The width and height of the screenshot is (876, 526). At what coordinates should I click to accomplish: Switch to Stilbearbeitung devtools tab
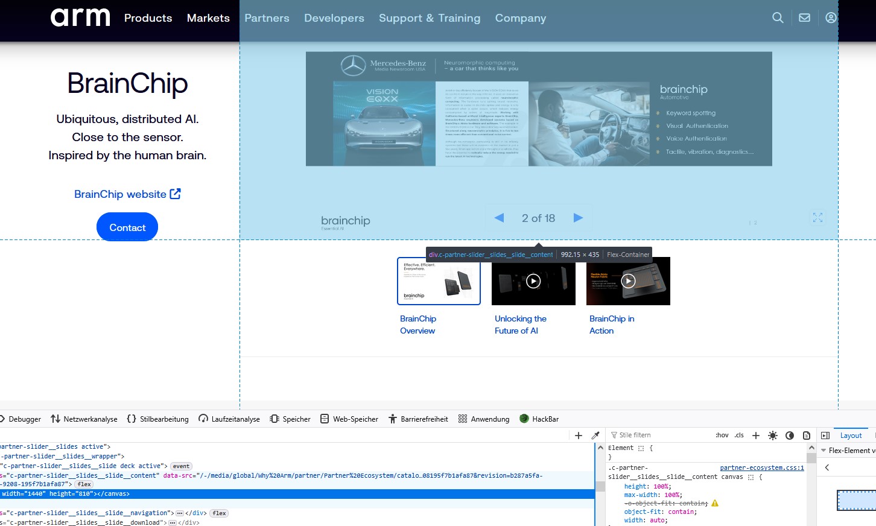(x=158, y=419)
